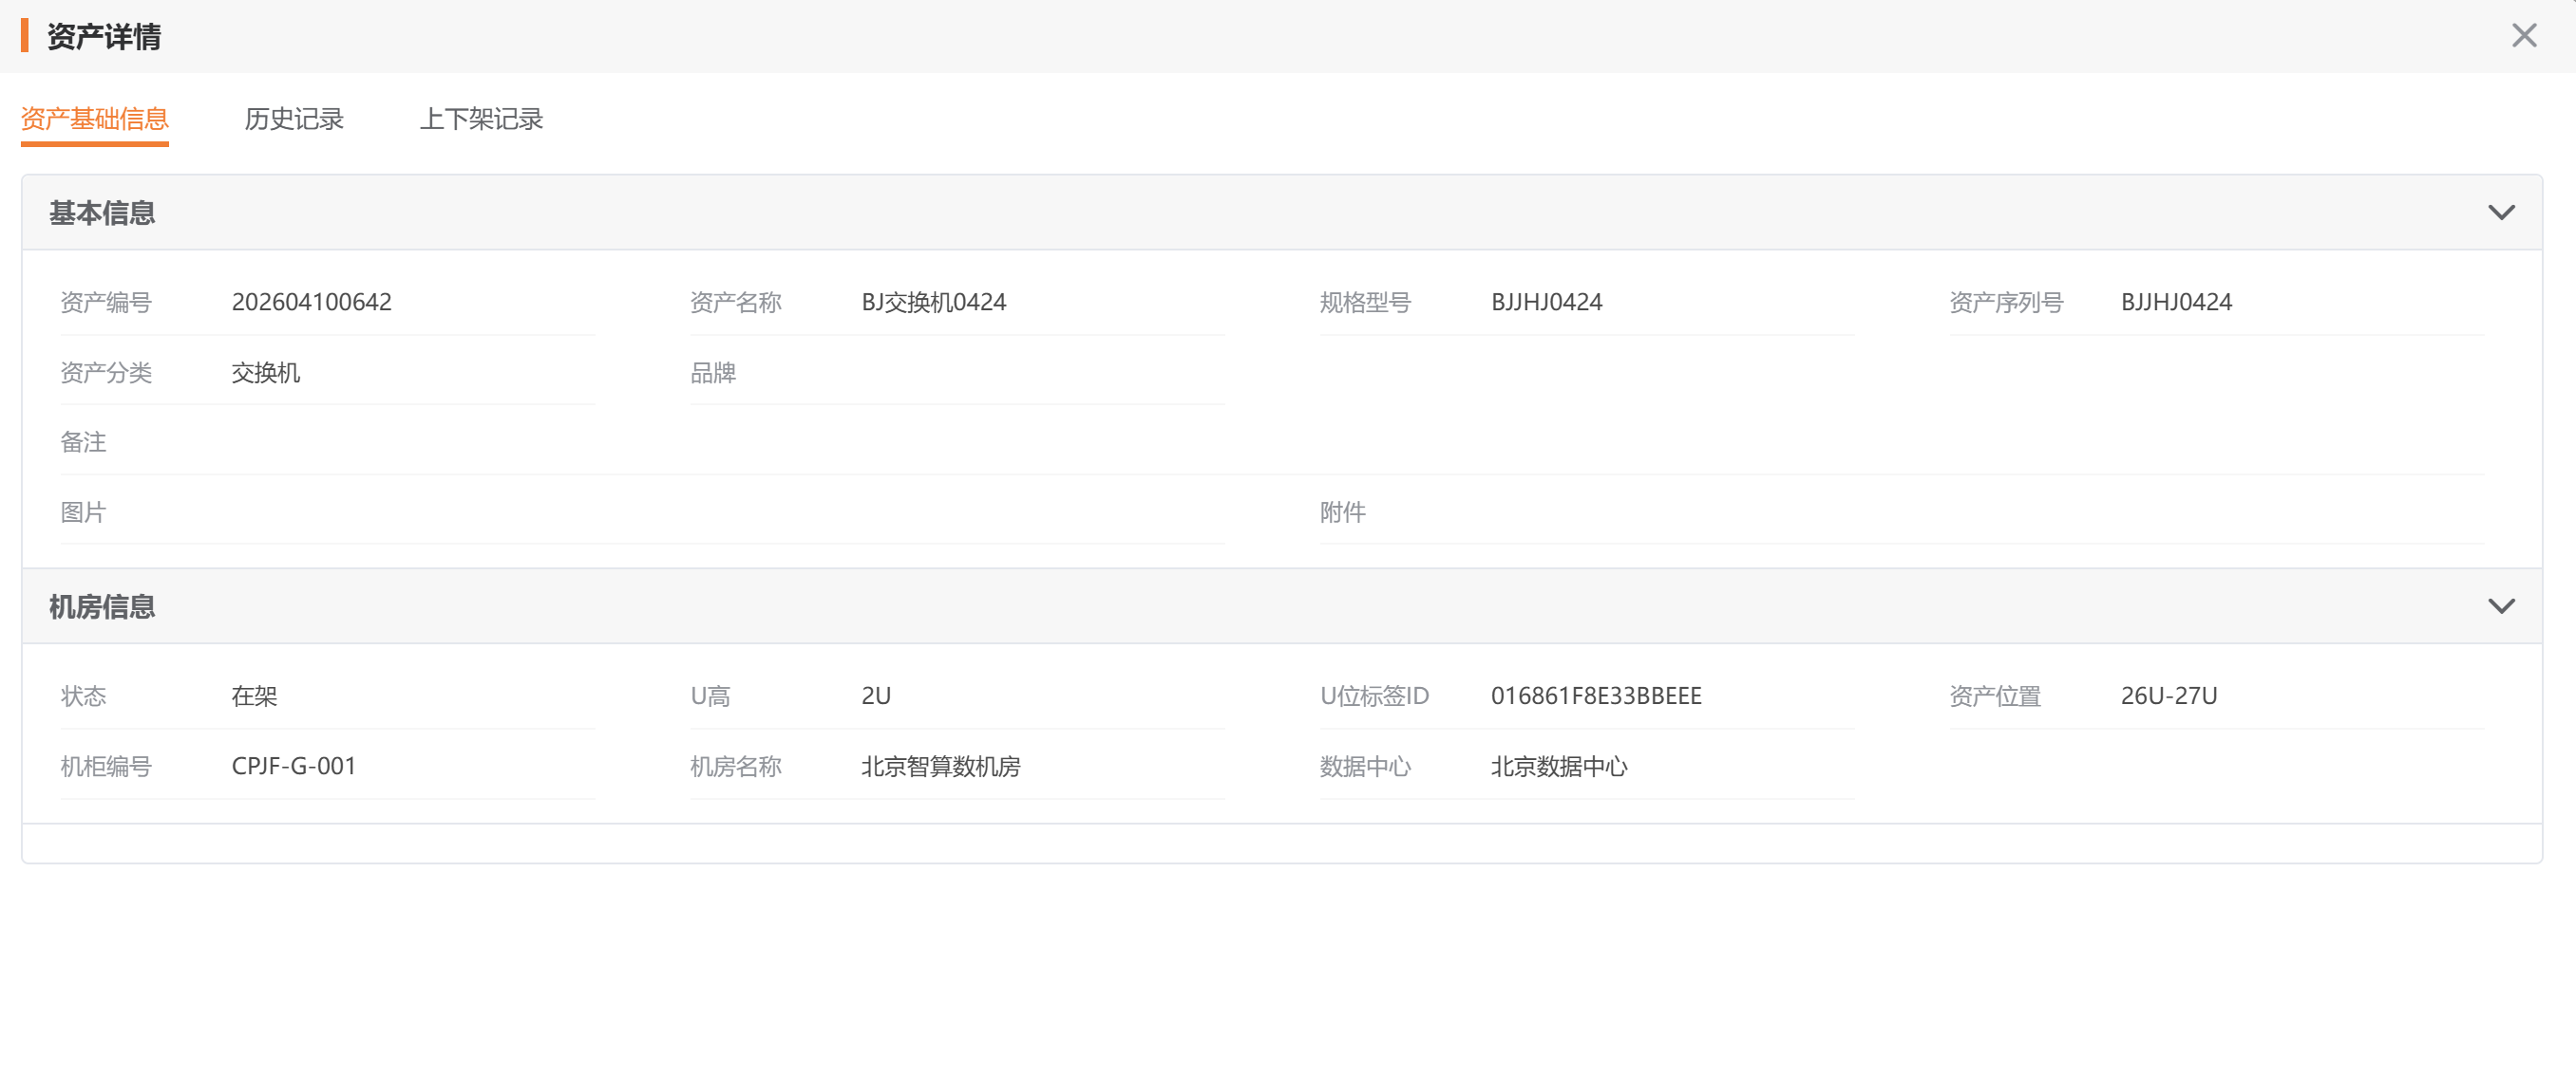Click cabinet number CPJF-G-001
This screenshot has height=1076, width=2576.
pos(293,766)
